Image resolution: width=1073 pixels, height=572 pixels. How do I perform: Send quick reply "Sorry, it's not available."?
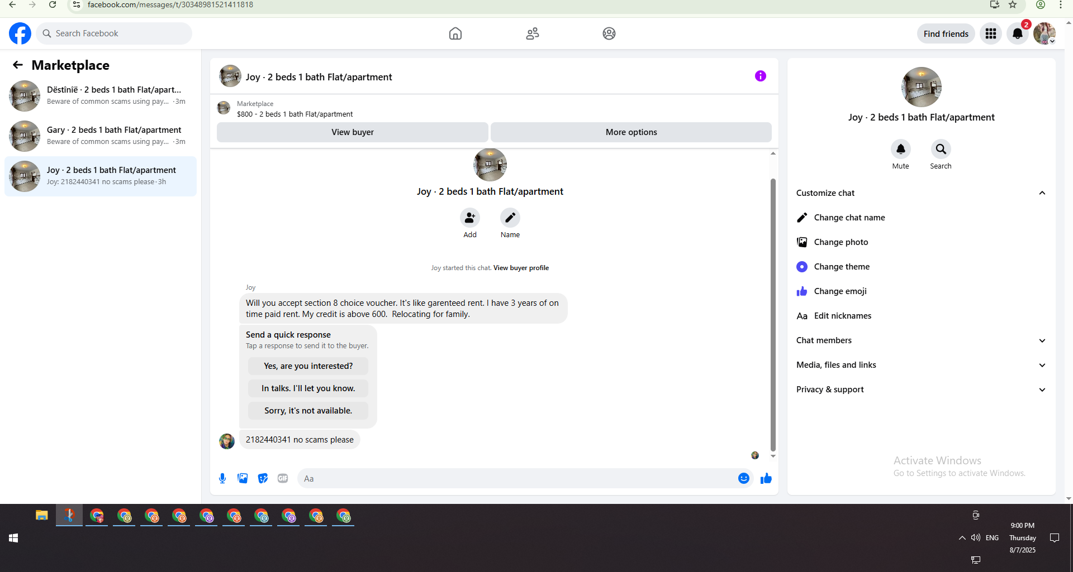pyautogui.click(x=308, y=411)
